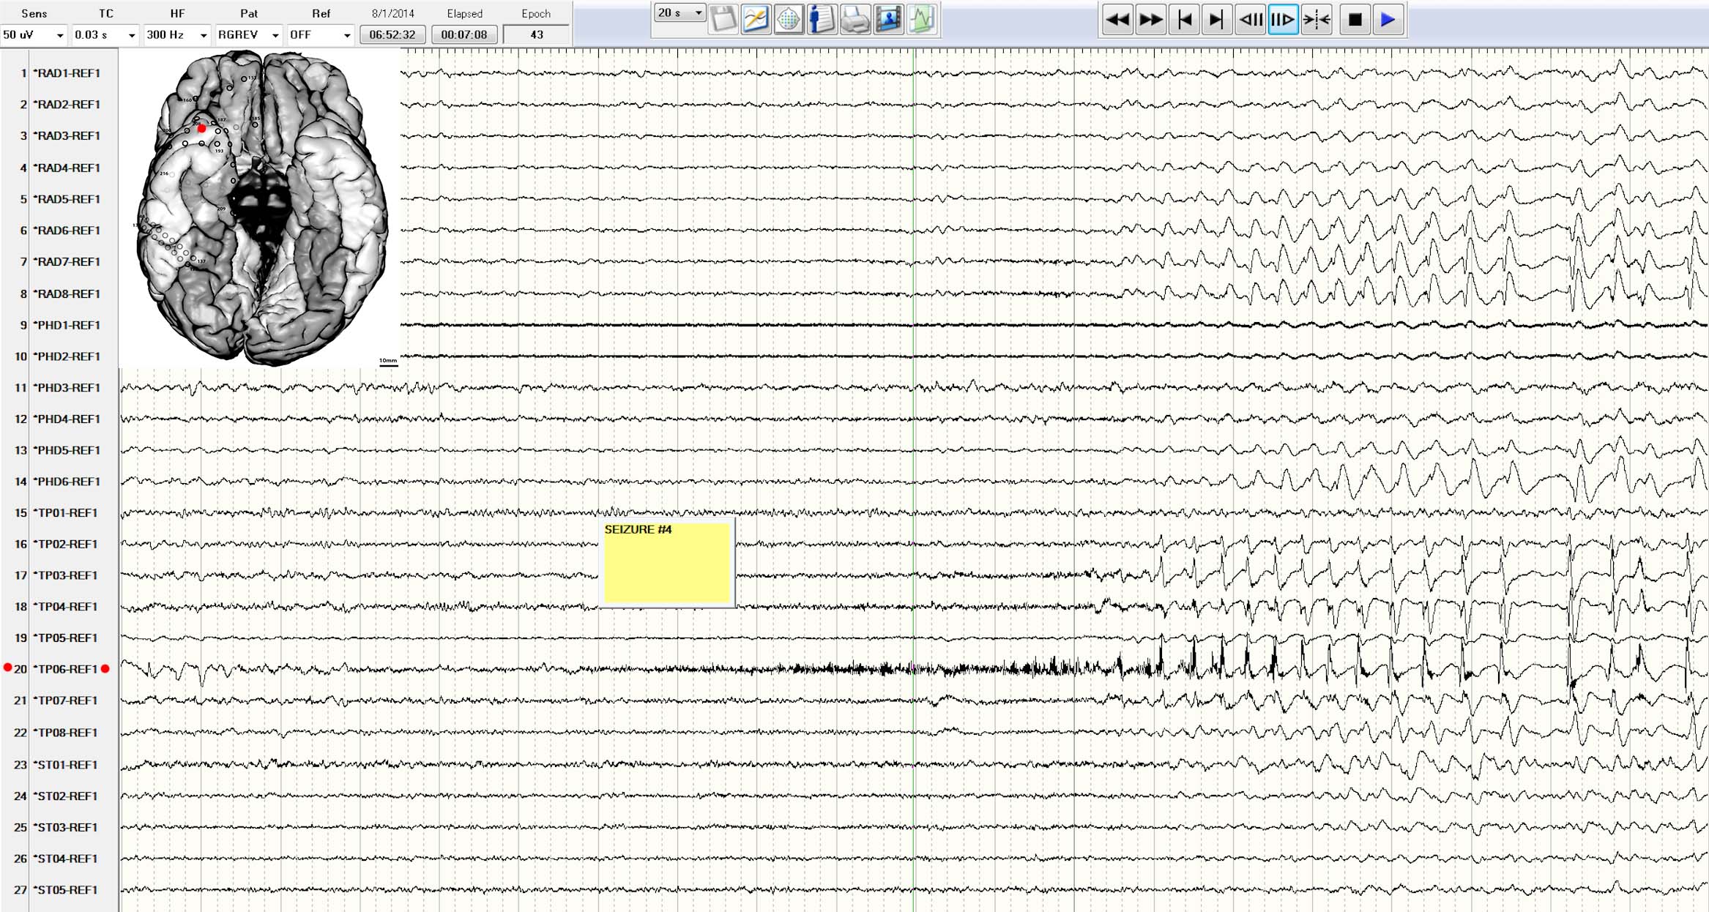Click the fast rewind double-arrow button
This screenshot has height=912, width=1709.
[1117, 20]
